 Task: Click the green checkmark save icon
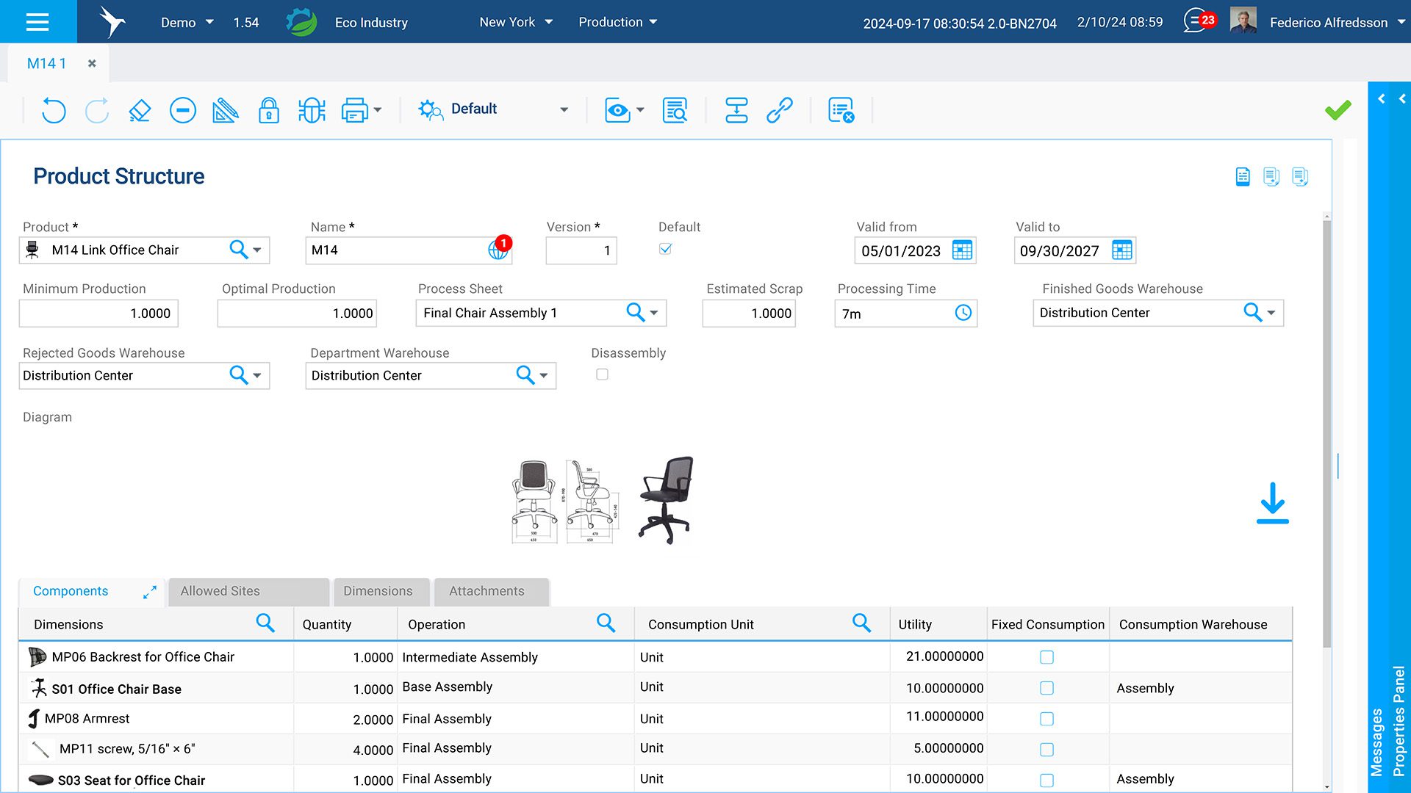pyautogui.click(x=1338, y=110)
